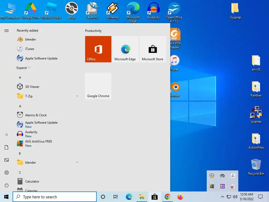Screen dimensions: 269x202
Task: Open Microsoft Store from the taskbar
Action: [x=154, y=197]
